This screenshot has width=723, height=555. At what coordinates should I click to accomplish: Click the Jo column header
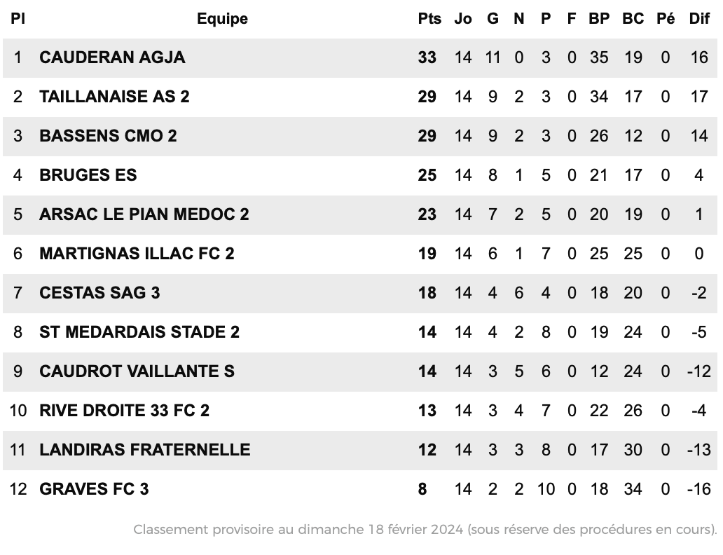463,19
